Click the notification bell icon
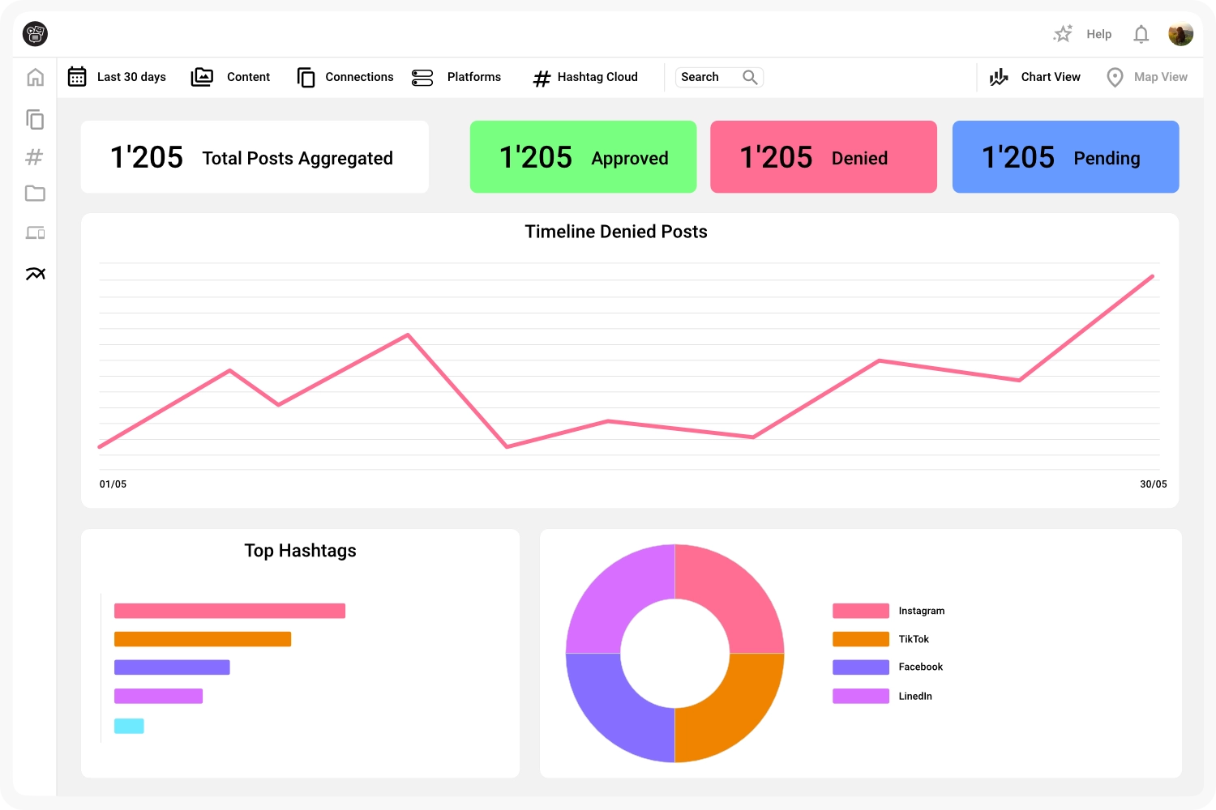The image size is (1216, 810). click(x=1141, y=34)
